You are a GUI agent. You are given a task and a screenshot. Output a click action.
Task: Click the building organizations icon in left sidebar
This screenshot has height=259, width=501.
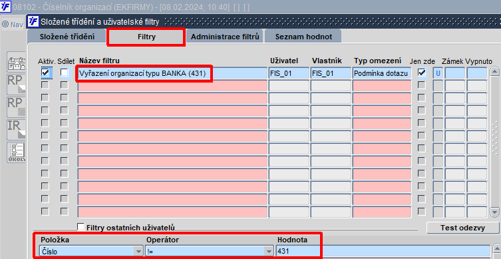click(17, 63)
